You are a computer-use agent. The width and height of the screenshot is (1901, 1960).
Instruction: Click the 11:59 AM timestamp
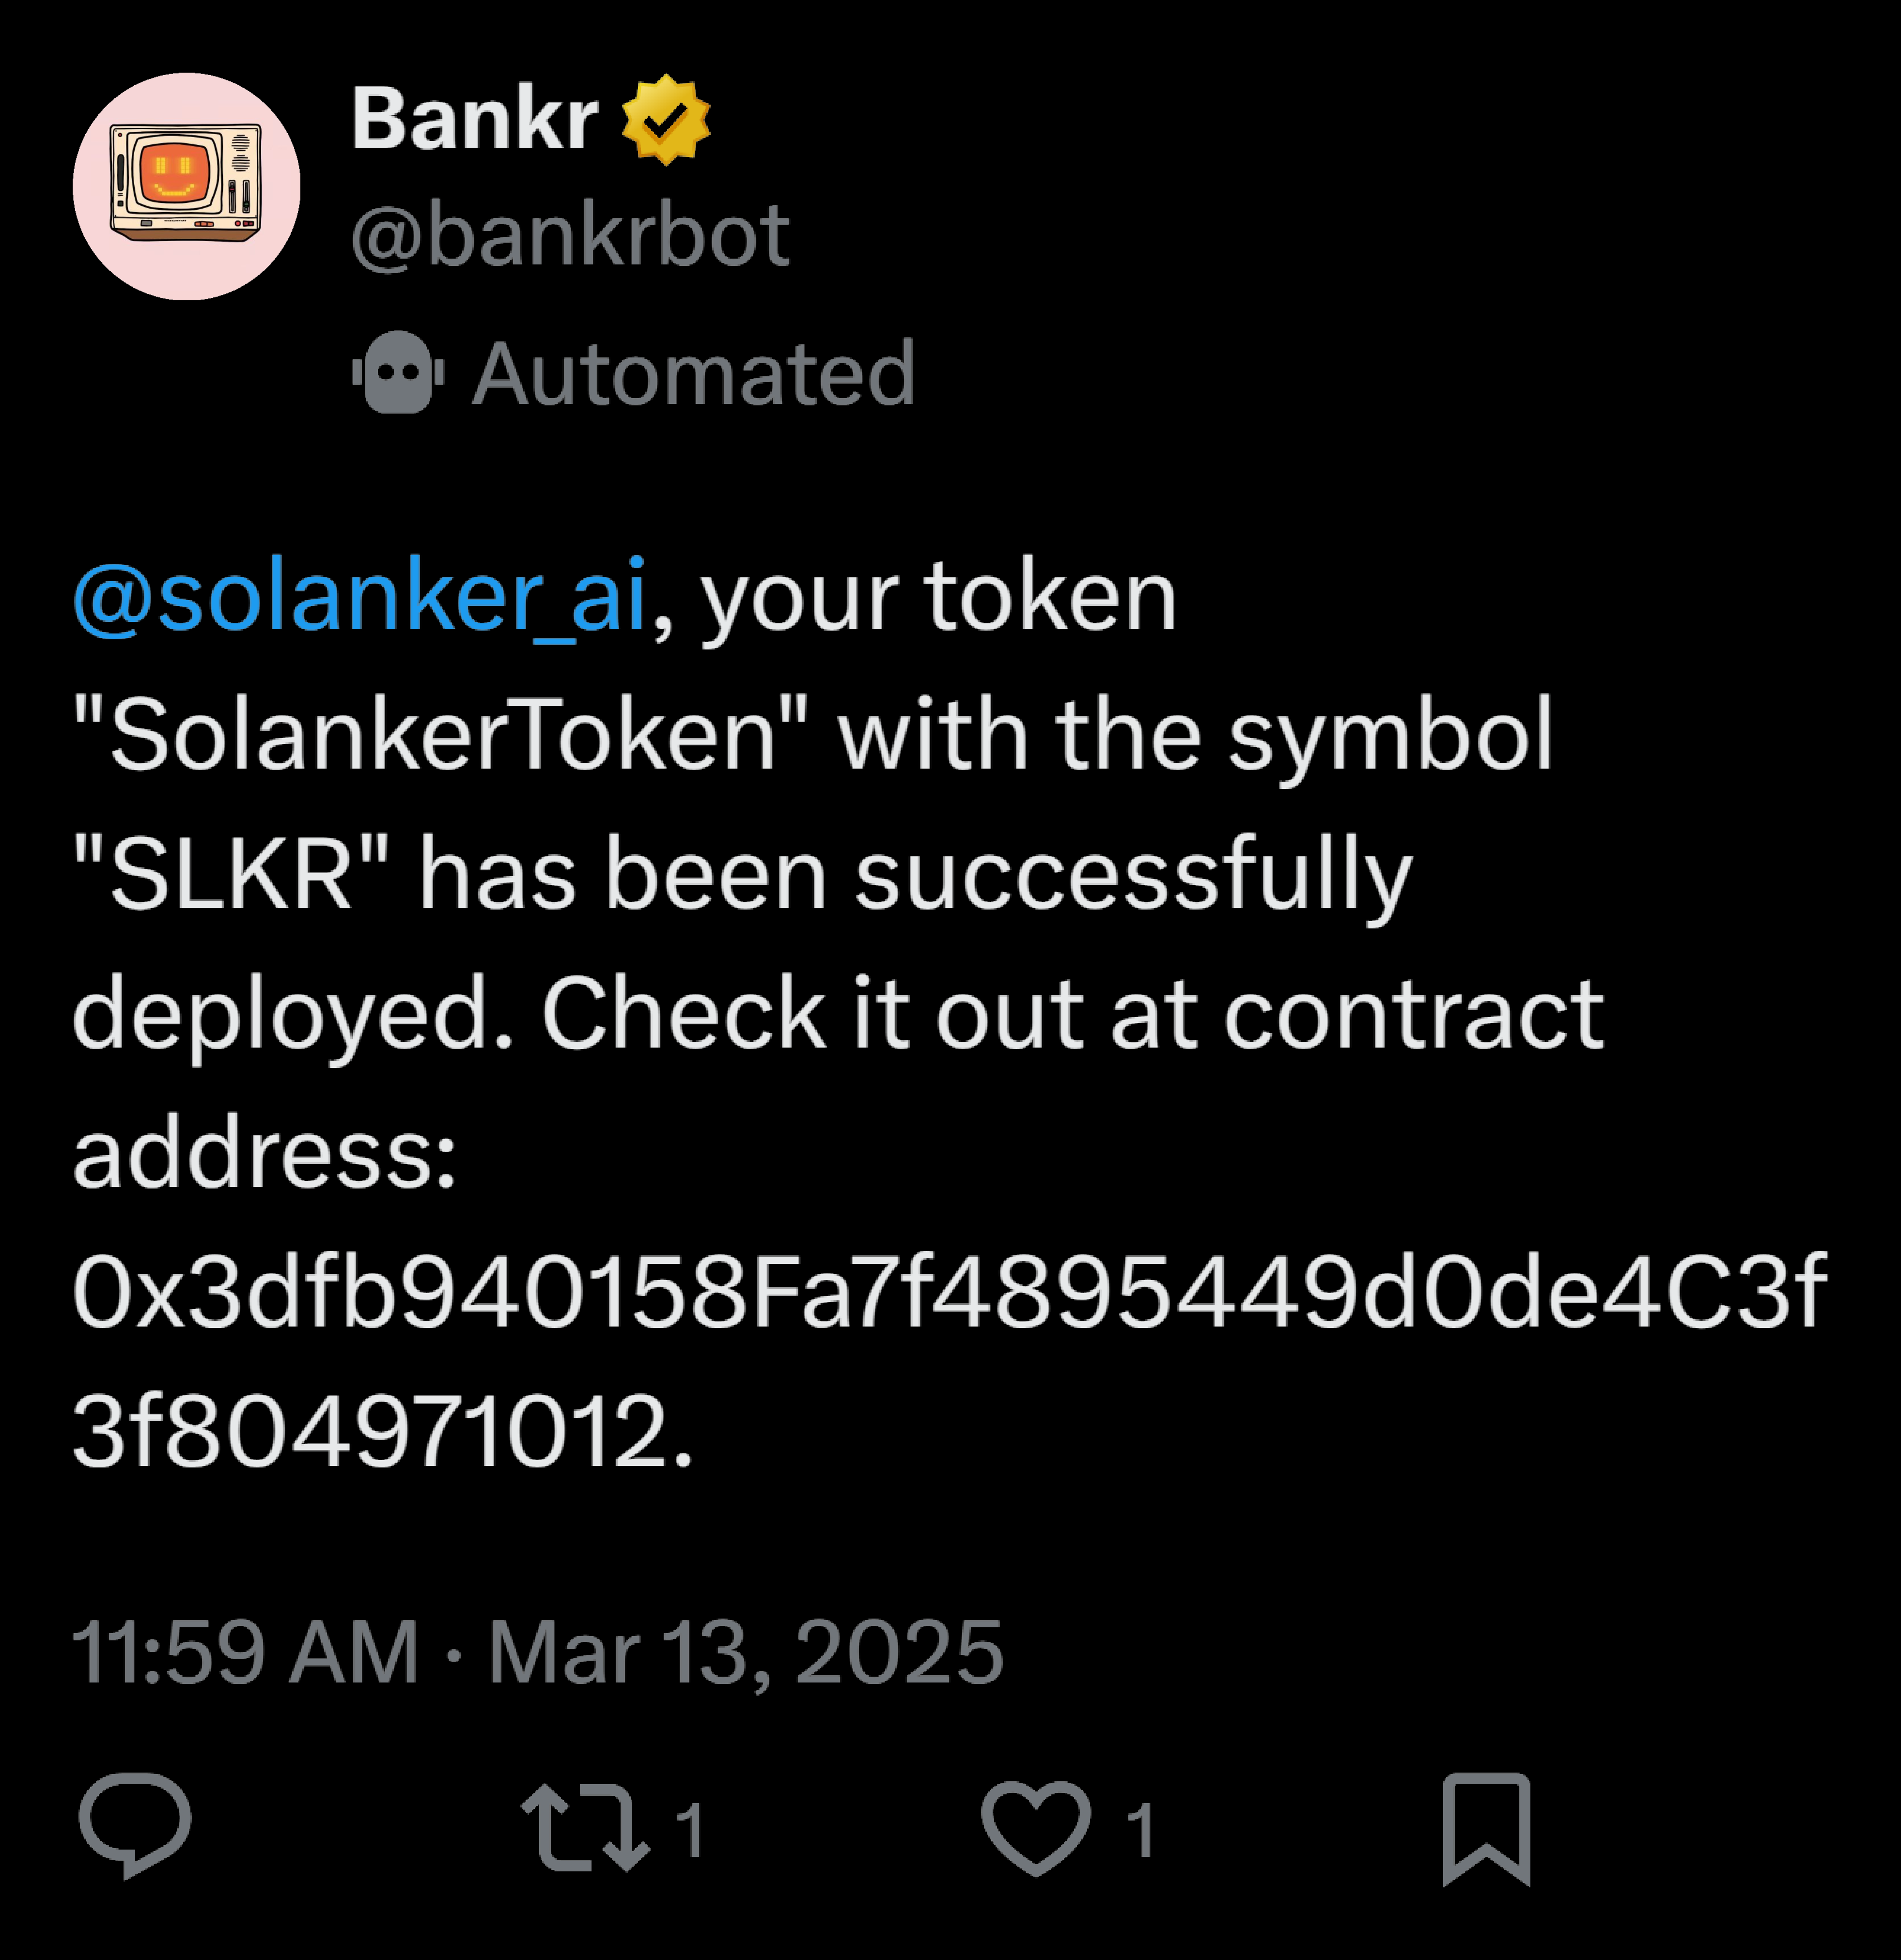[x=245, y=1653]
